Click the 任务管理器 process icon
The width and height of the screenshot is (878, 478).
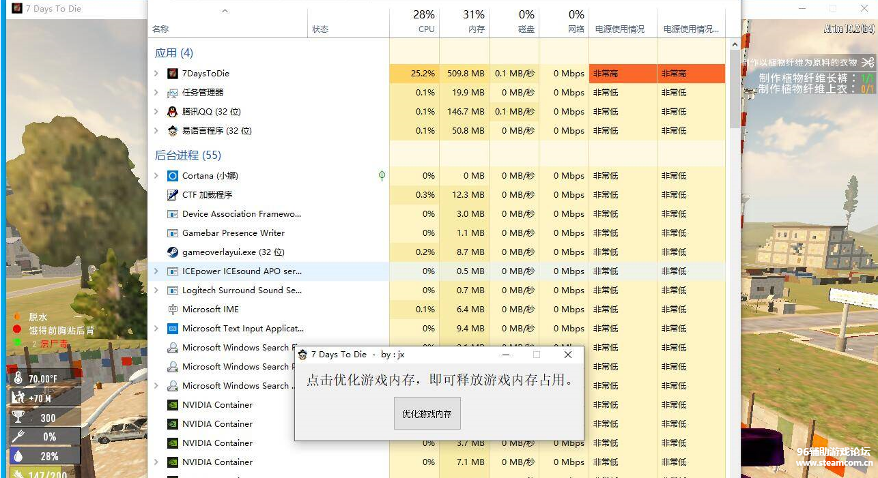173,93
